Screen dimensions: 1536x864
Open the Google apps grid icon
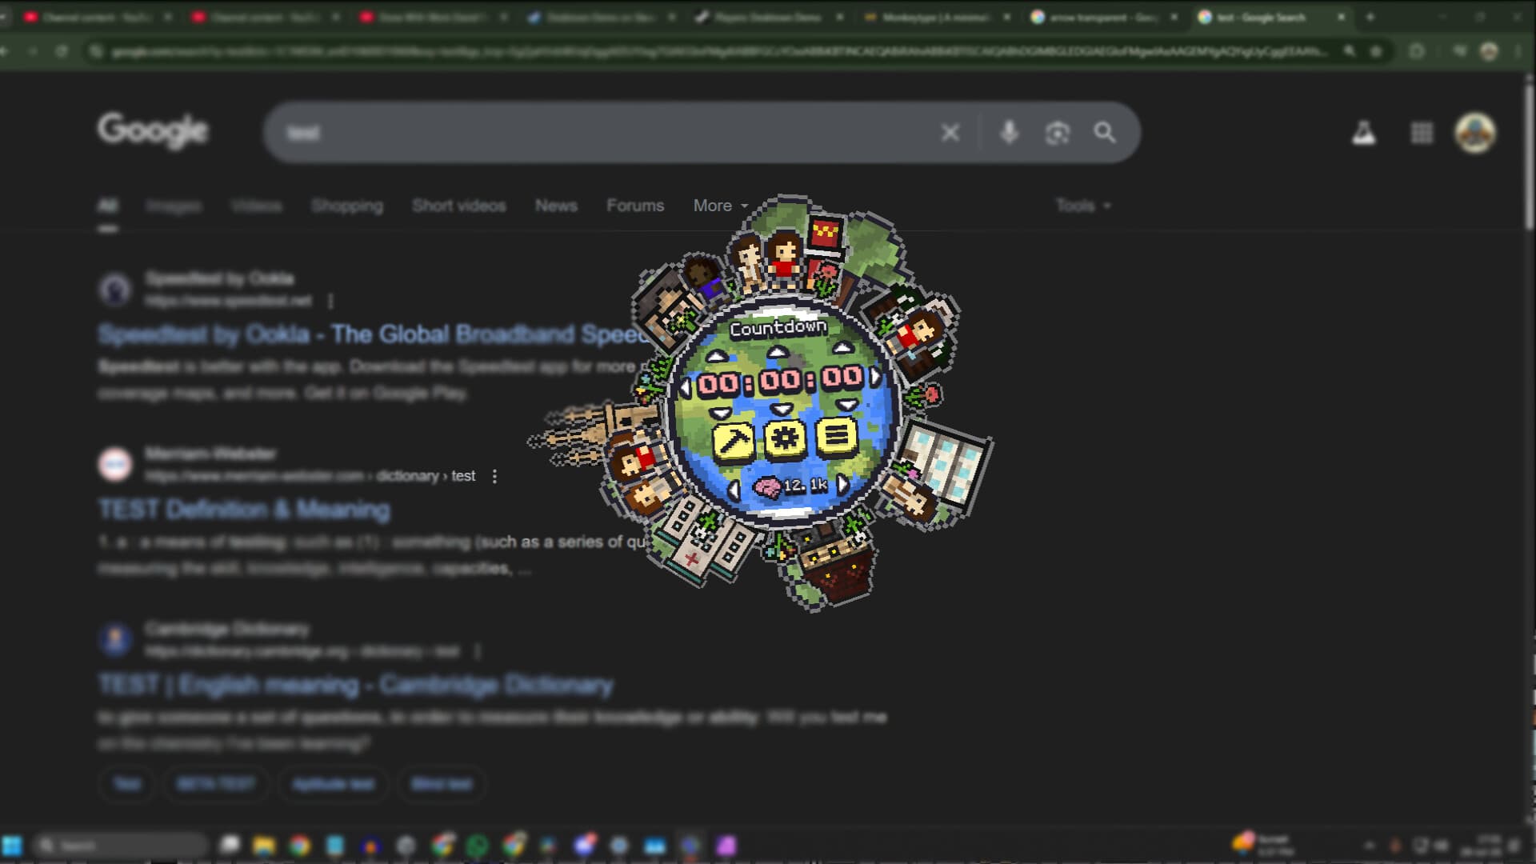tap(1422, 133)
